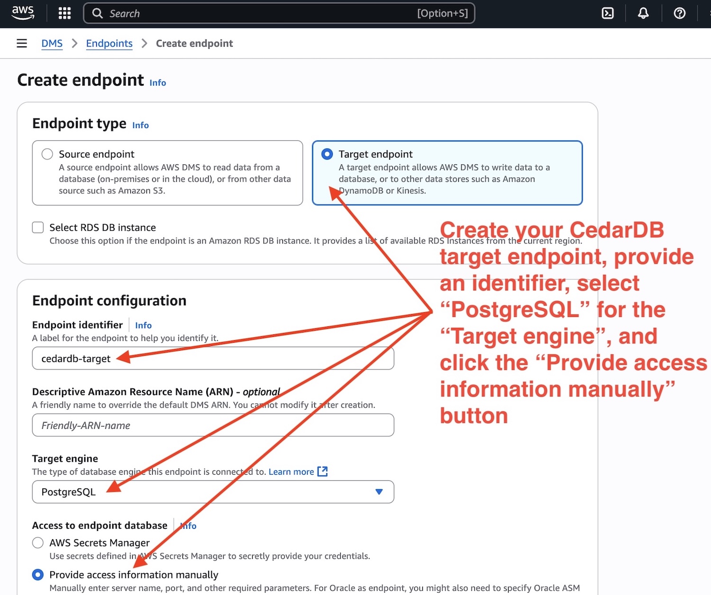Screen dimensions: 711x595
Task: Open Info link next to Create endpoint
Action: pyautogui.click(x=158, y=83)
